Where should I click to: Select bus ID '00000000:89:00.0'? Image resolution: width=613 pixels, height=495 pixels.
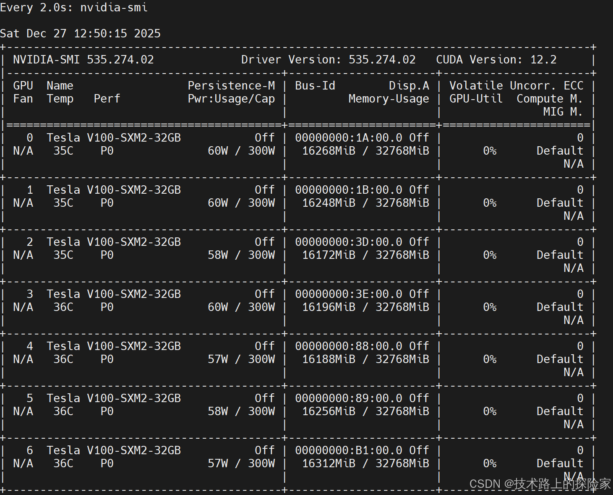point(349,398)
